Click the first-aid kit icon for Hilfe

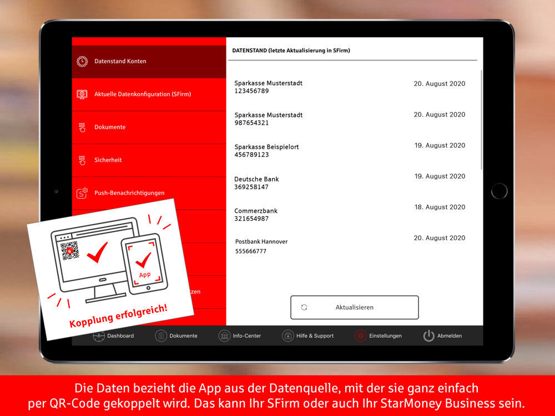pos(287,336)
